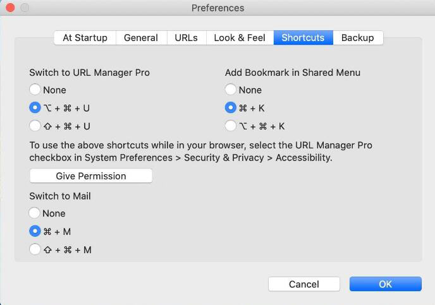The width and height of the screenshot is (435, 305).
Task: Confirm preferences with OK button
Action: (x=385, y=284)
